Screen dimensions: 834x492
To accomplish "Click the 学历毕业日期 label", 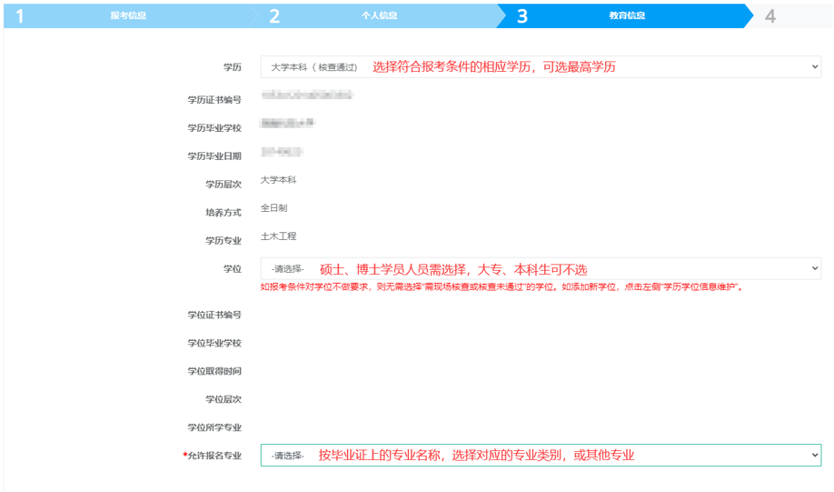I will [x=214, y=156].
